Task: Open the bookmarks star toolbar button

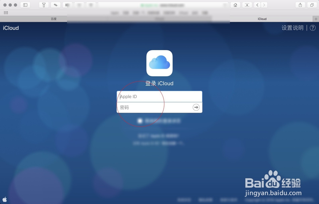Action: (x=247, y=5)
